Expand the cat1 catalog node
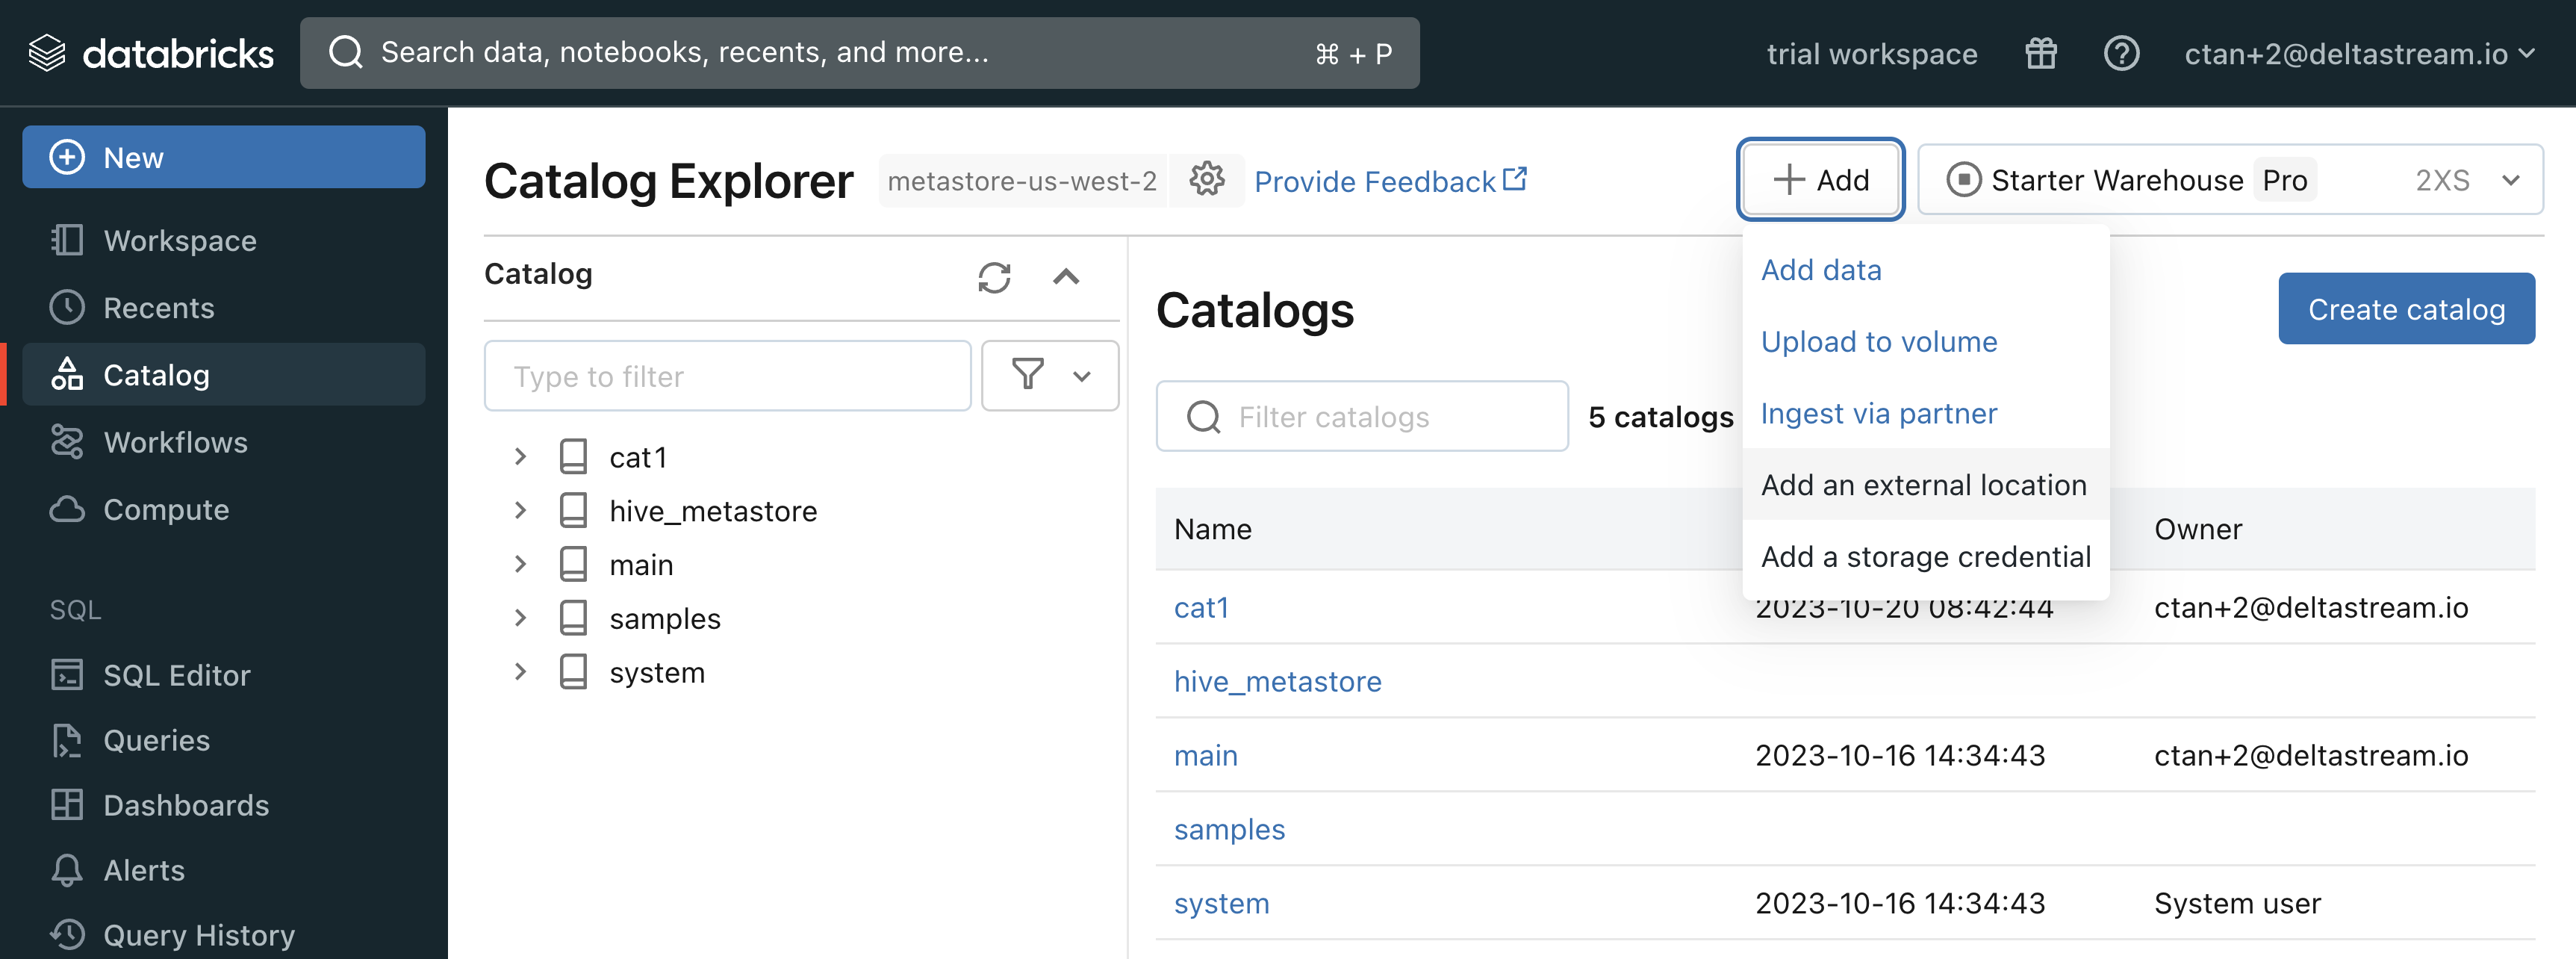This screenshot has height=959, width=2576. [520, 457]
